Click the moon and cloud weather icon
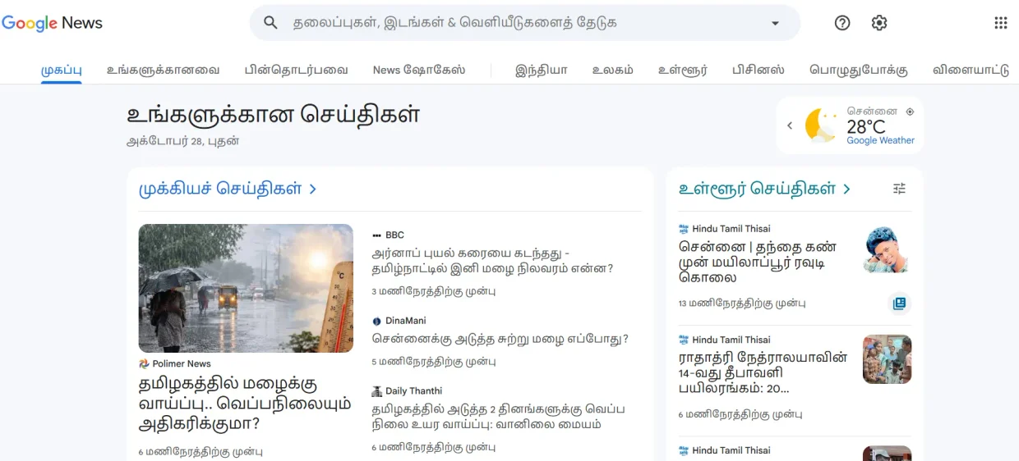Screen dimensions: 1019x461 pos(821,126)
